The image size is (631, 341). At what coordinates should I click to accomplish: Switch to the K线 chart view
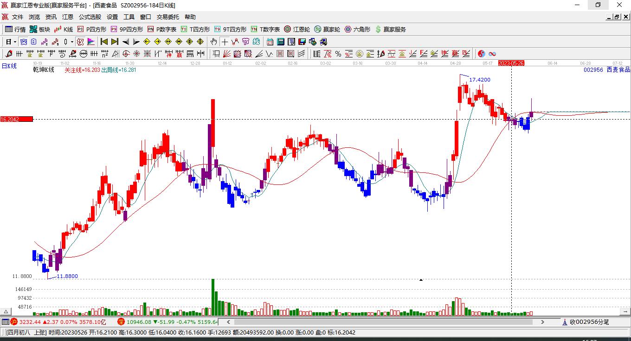64,29
